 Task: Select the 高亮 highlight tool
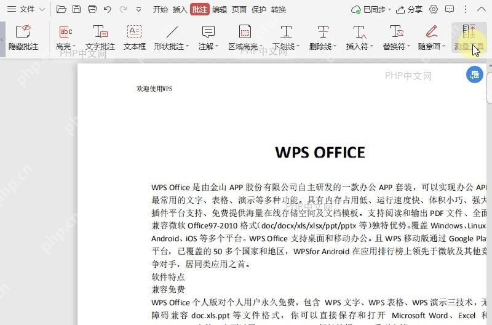[64, 38]
